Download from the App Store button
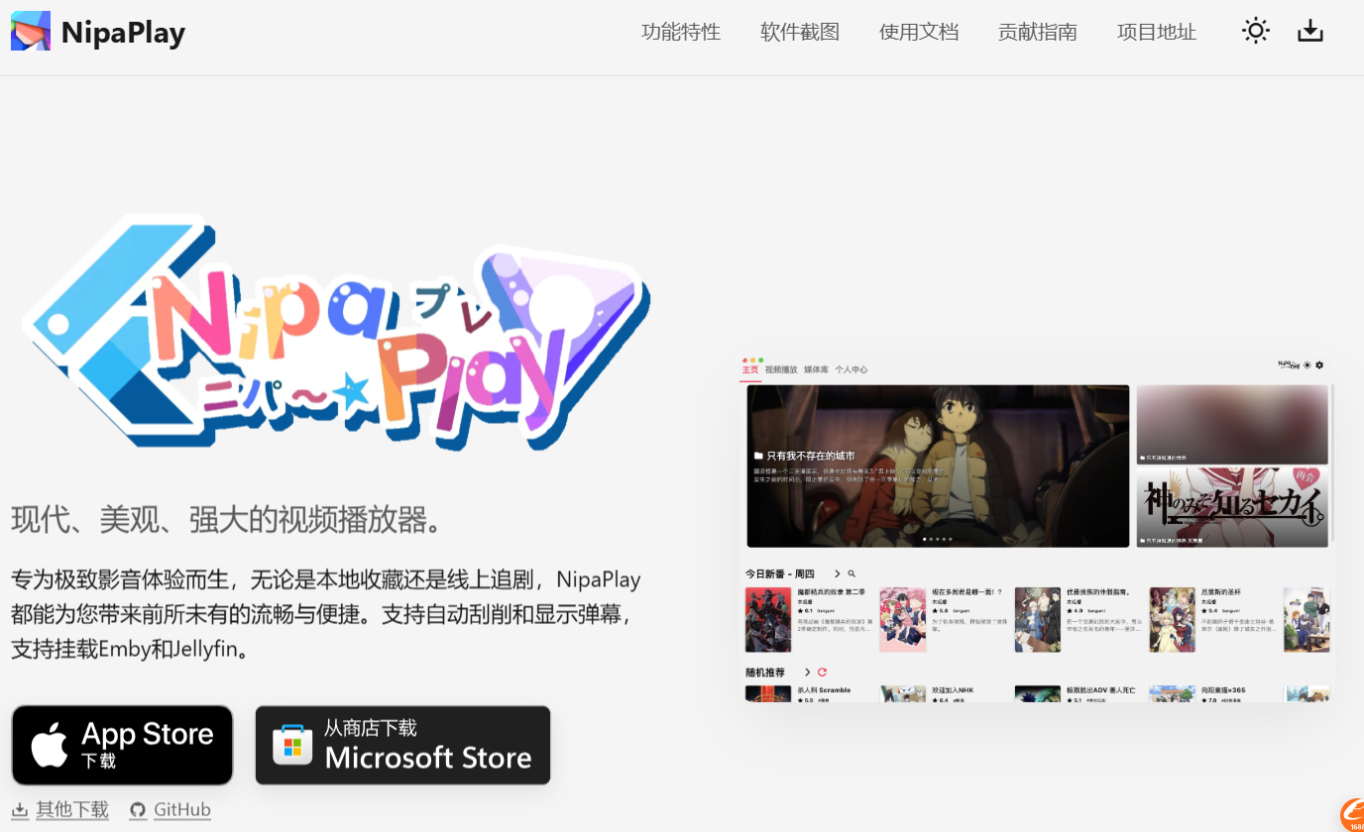 pyautogui.click(x=122, y=745)
